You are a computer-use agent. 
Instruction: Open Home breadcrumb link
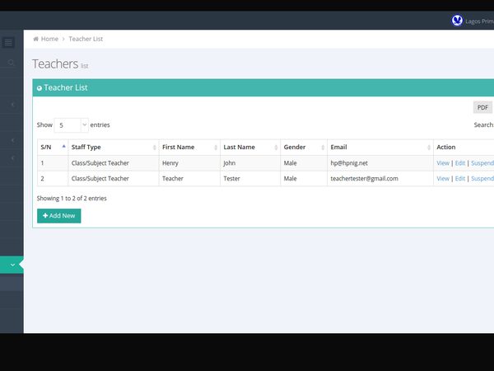[49, 39]
